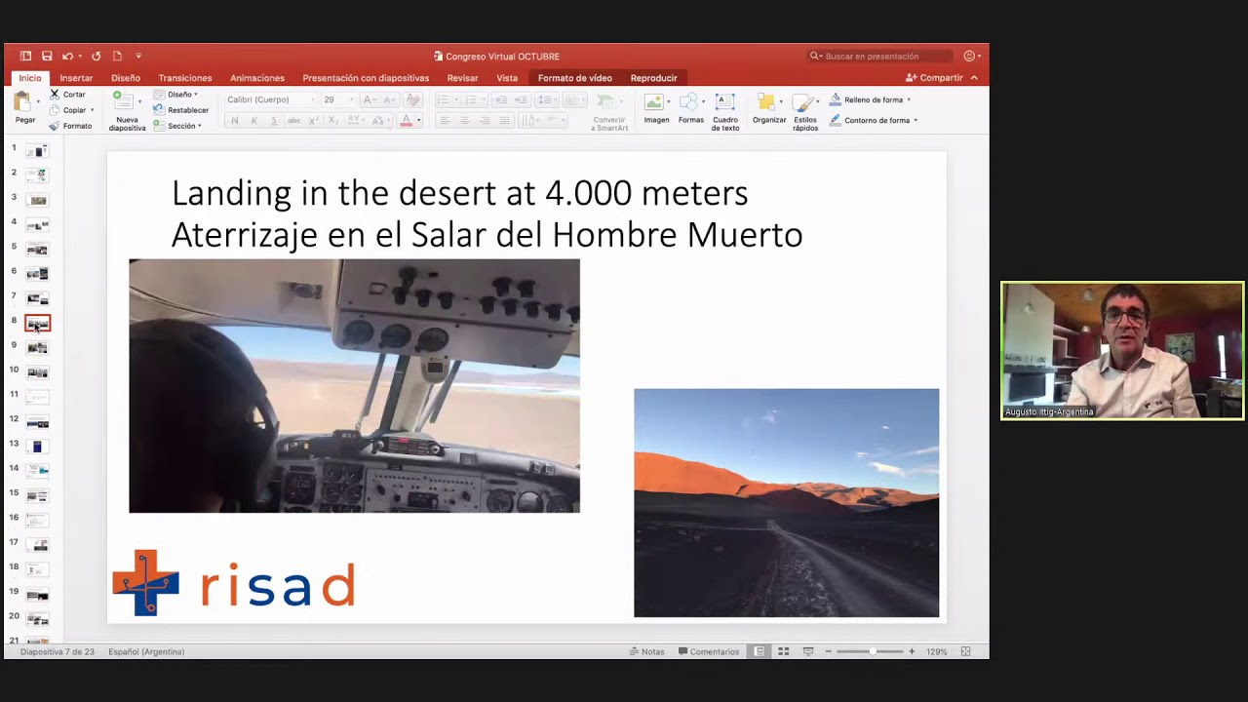Click the zoom in plus button
This screenshot has height=702, width=1248.
[913, 651]
